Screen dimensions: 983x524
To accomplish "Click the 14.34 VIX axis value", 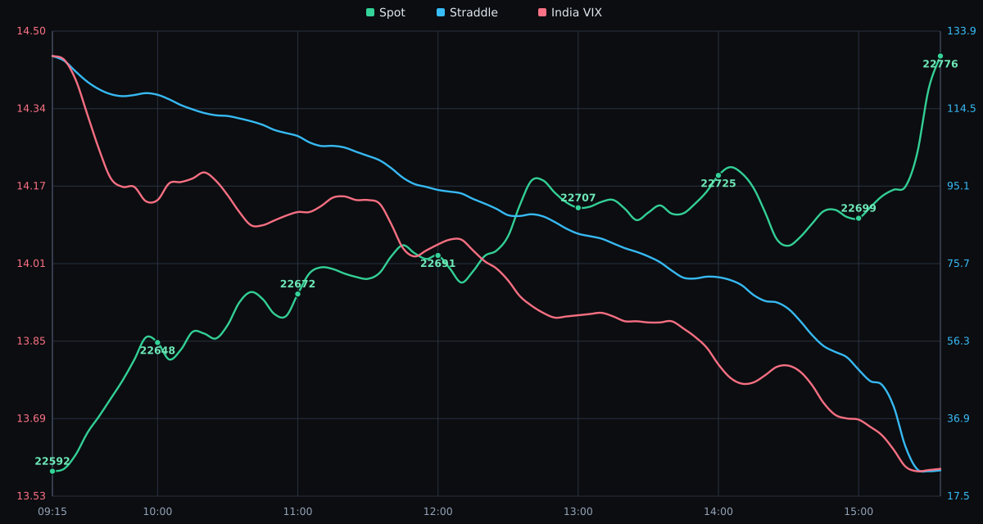I will [x=31, y=109].
